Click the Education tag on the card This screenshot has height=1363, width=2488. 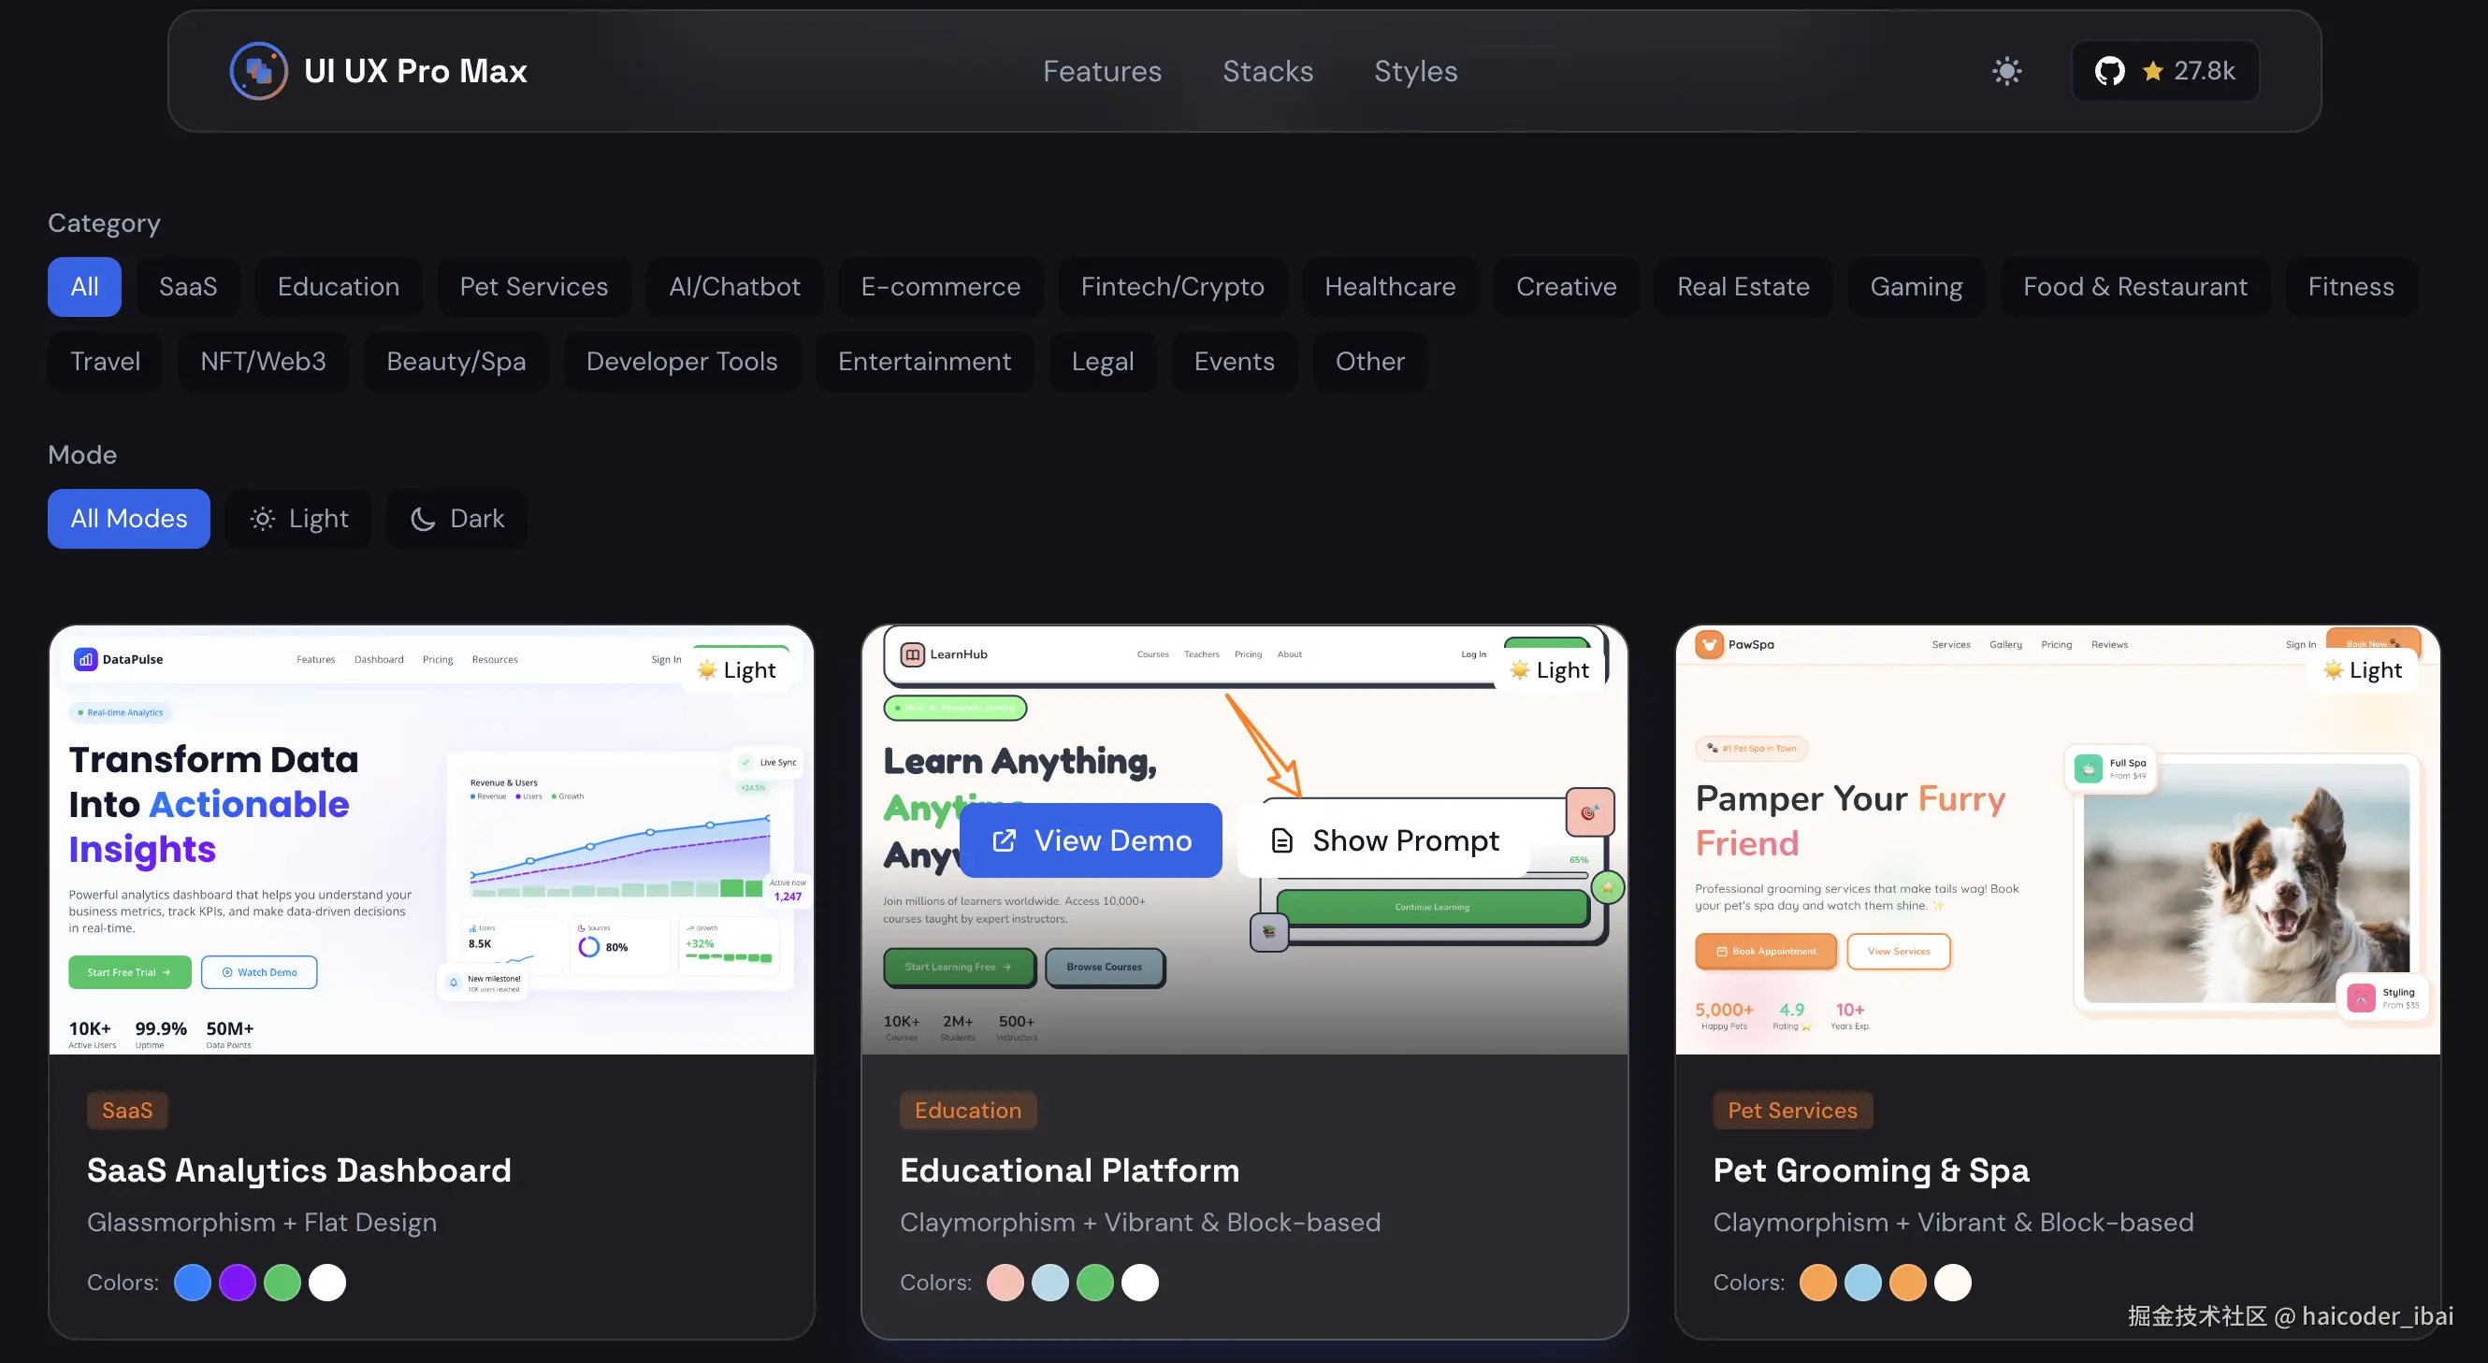pyautogui.click(x=967, y=1110)
